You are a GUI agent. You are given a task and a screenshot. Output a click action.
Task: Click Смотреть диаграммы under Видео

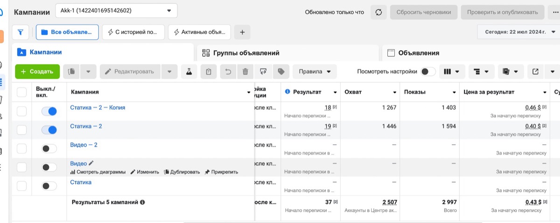pyautogui.click(x=98, y=172)
